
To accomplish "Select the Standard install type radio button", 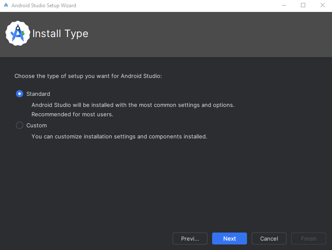I will (20, 94).
